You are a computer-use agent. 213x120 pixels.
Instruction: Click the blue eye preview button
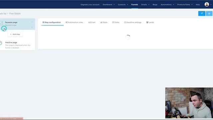tap(209, 13)
